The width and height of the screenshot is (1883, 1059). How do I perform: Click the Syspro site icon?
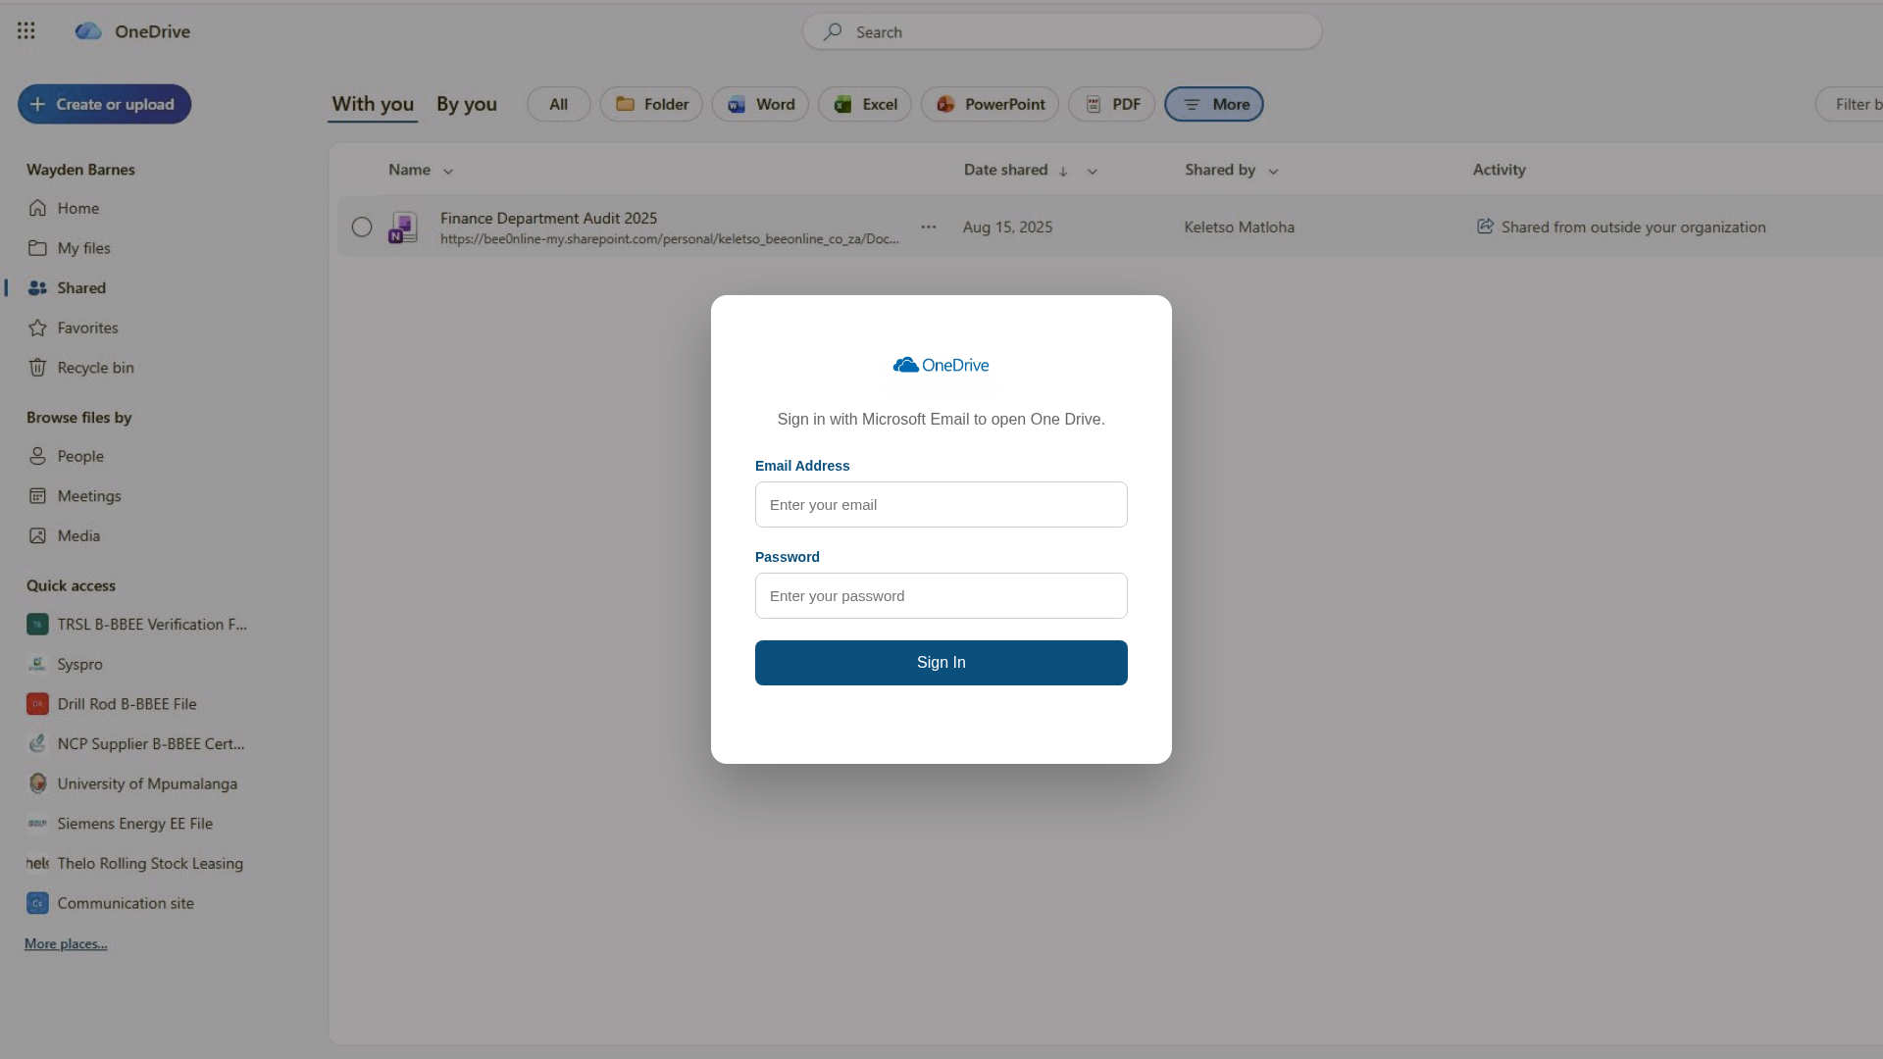pos(37,665)
